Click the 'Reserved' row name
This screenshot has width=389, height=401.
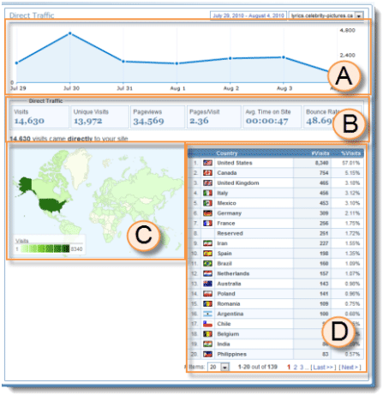click(230, 233)
